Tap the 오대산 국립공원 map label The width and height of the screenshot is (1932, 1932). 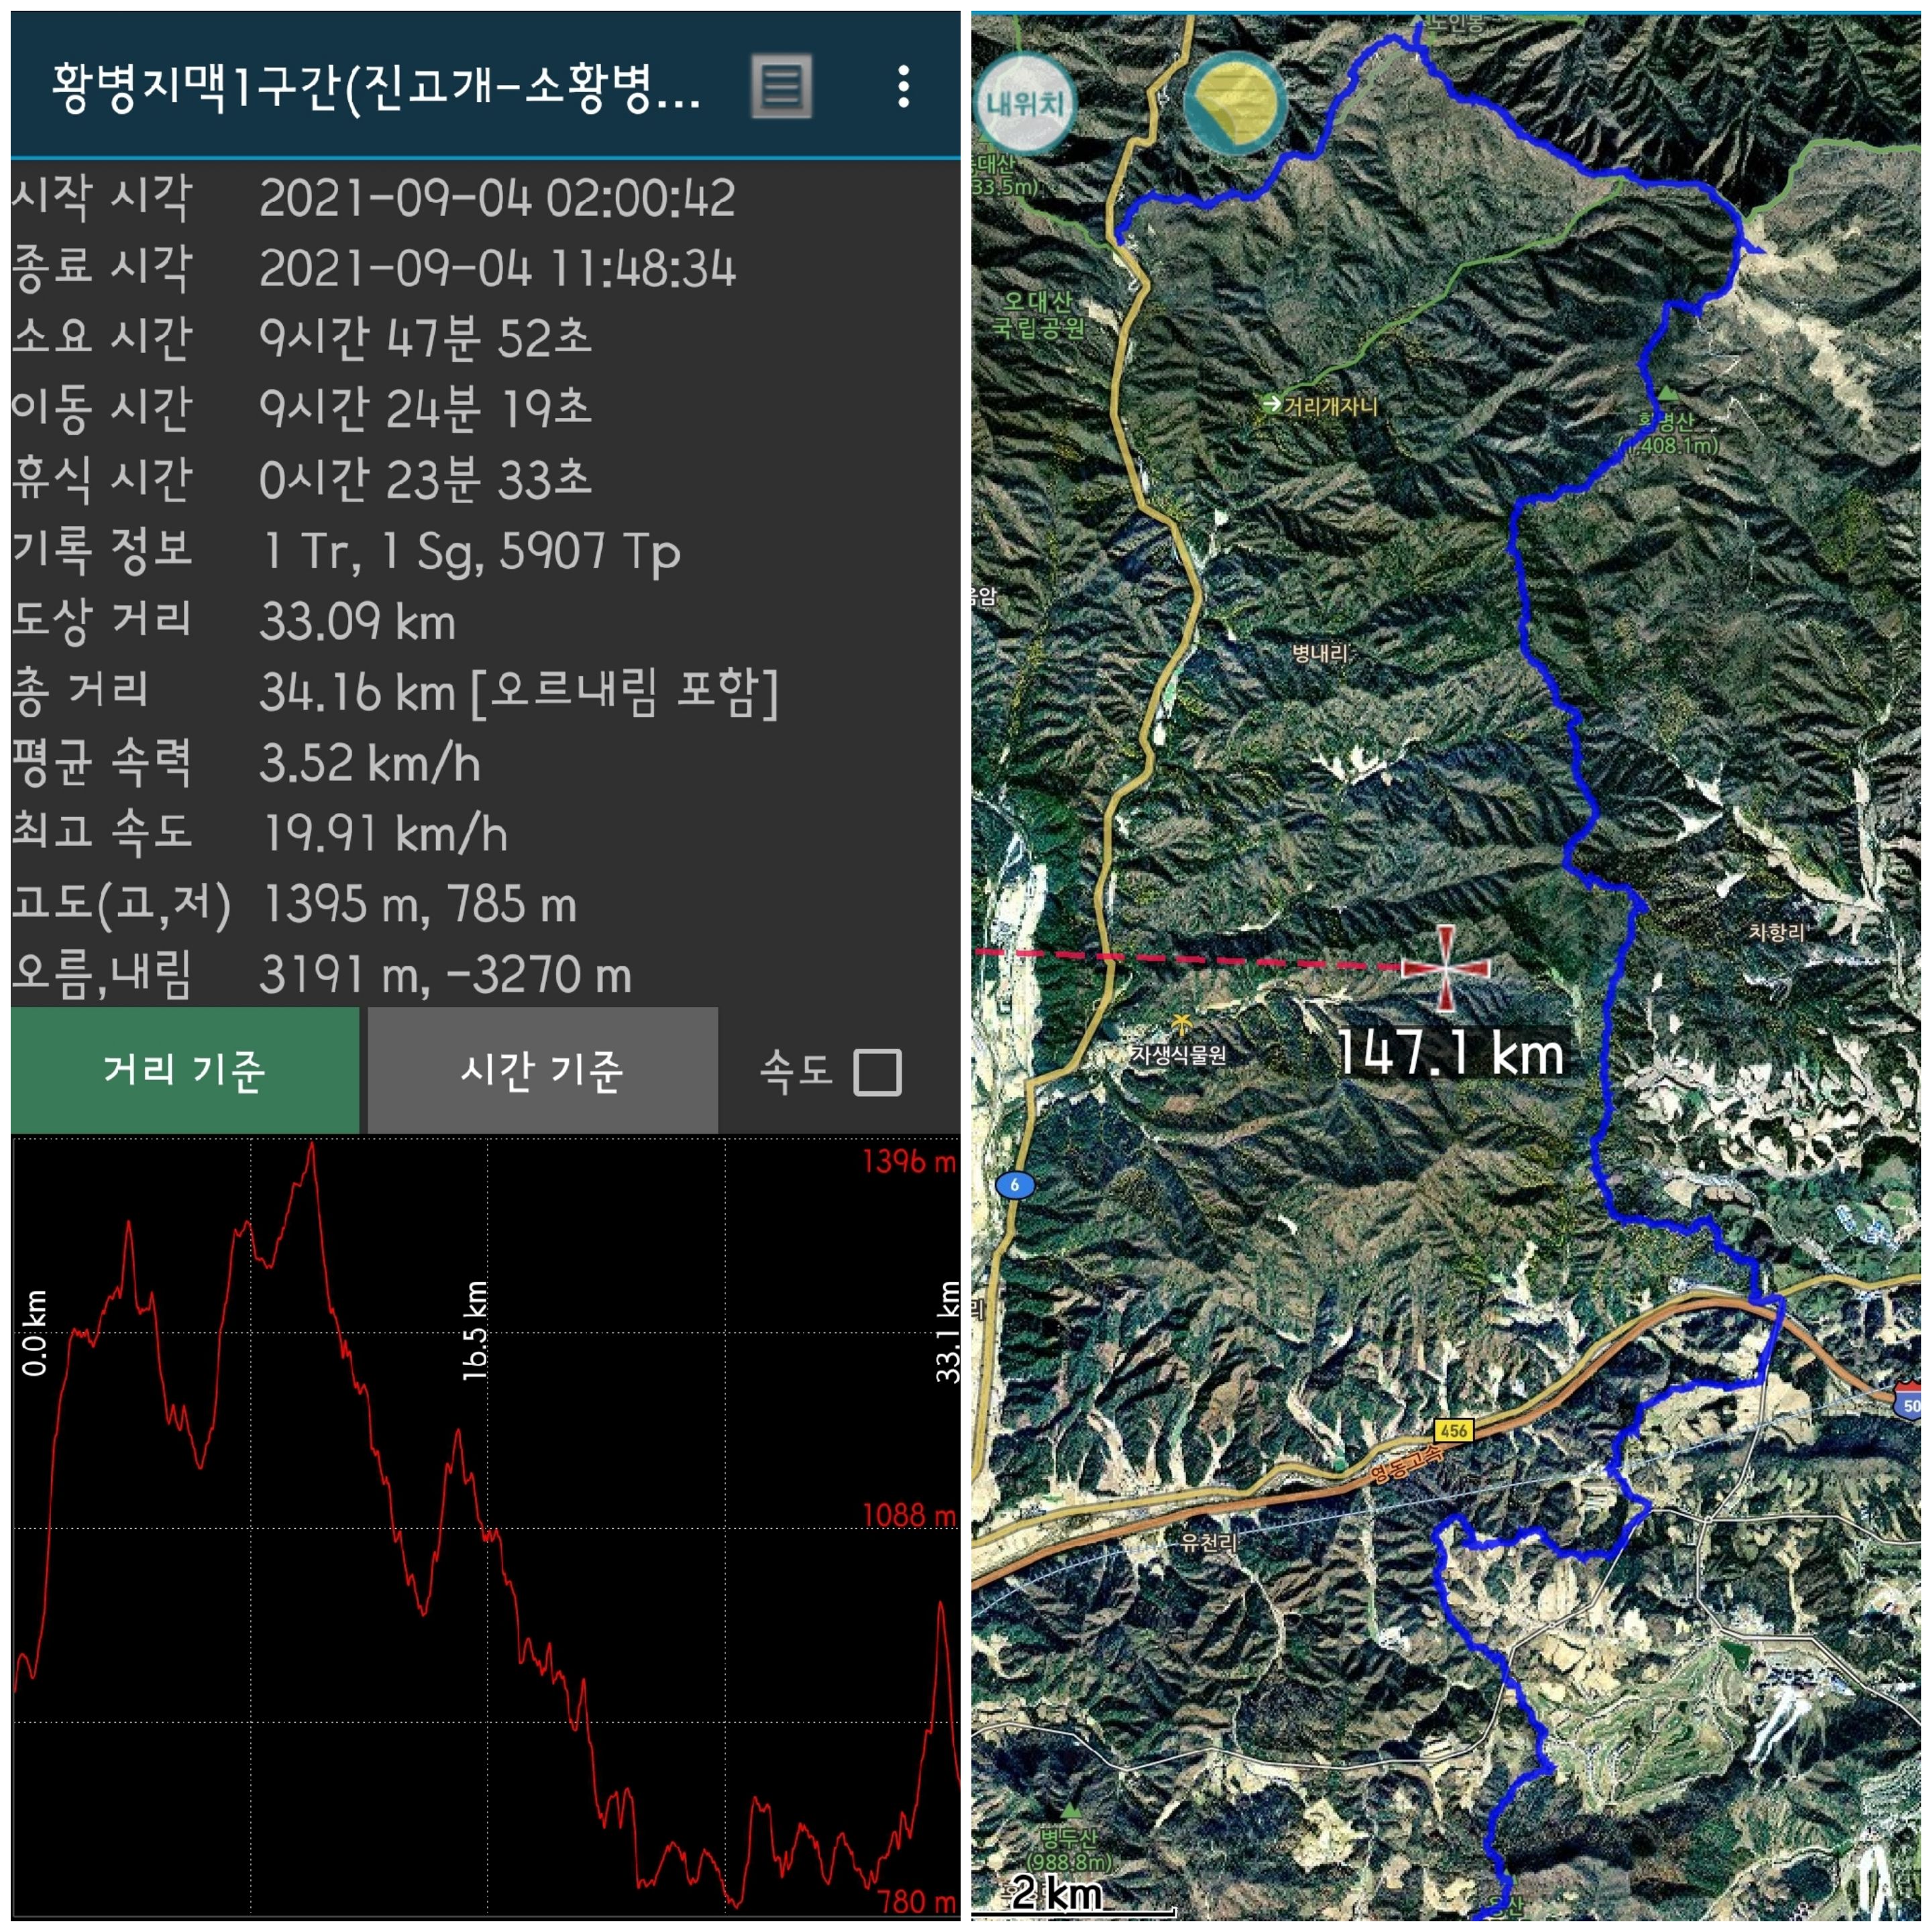1038,313
